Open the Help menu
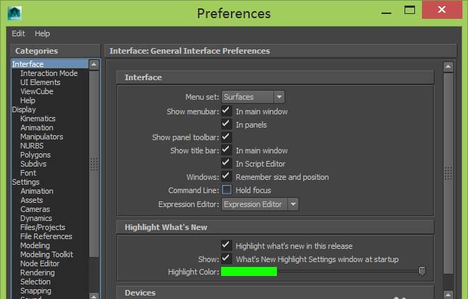The width and height of the screenshot is (468, 299). (x=43, y=33)
